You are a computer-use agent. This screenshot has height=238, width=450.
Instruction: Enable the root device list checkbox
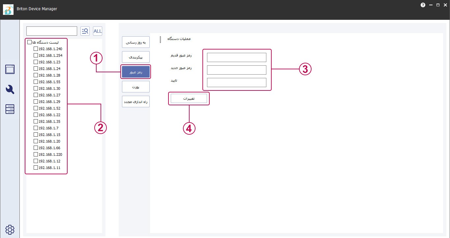pos(29,42)
